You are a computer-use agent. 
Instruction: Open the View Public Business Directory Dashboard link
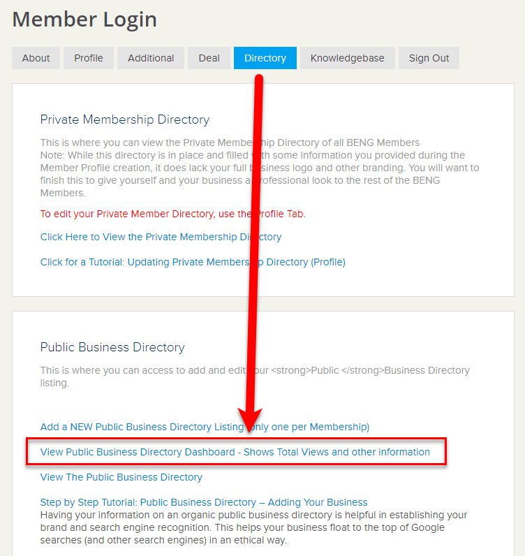[235, 452]
